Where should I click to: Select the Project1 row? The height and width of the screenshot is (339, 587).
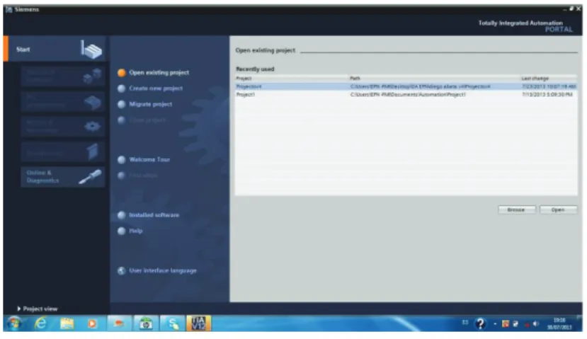tap(406, 95)
